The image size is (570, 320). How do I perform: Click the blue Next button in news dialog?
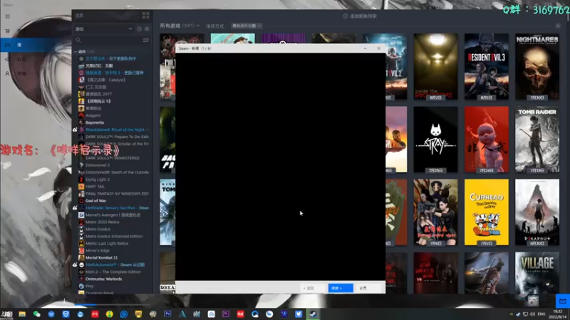click(x=341, y=288)
